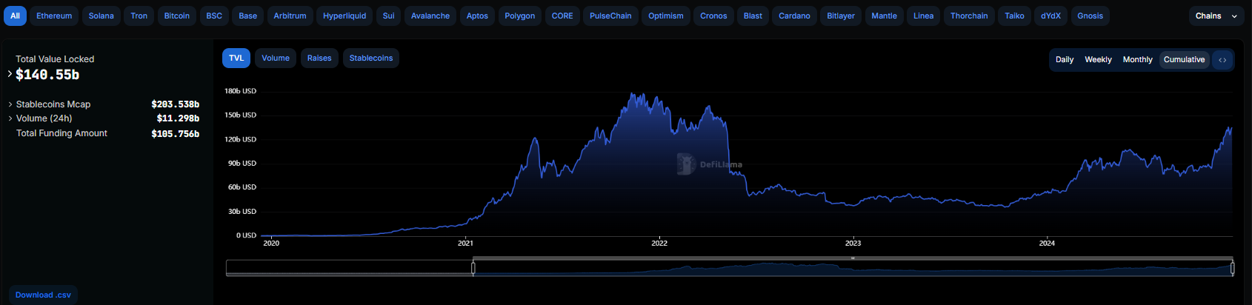Enable the Volume chart metric
This screenshot has width=1252, height=305.
tap(276, 58)
